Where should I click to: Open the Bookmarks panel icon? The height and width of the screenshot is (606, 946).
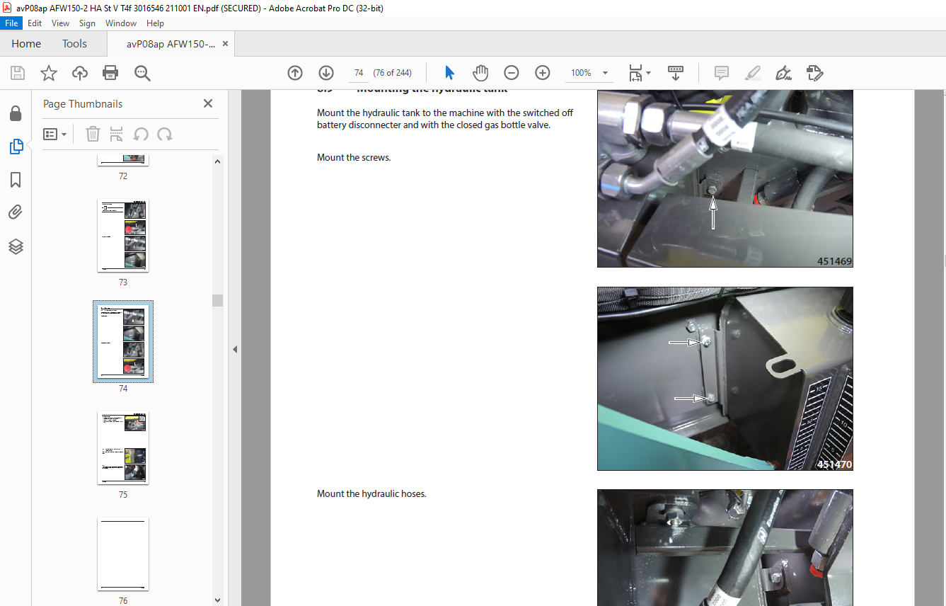pyautogui.click(x=16, y=180)
